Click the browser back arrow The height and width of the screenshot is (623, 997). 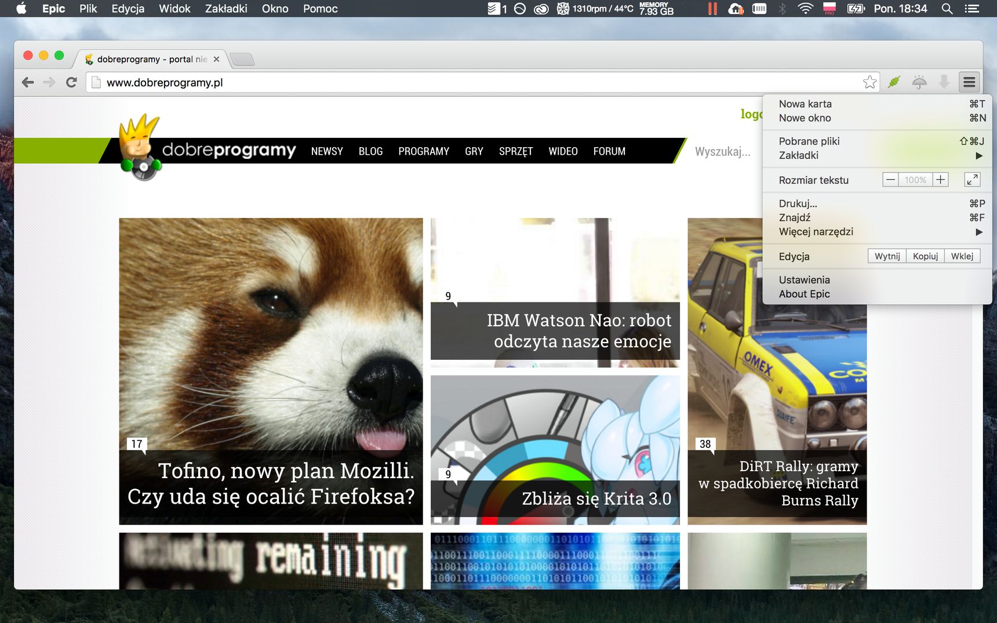click(28, 82)
